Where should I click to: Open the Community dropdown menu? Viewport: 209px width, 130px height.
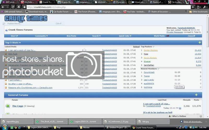(x=41, y=36)
